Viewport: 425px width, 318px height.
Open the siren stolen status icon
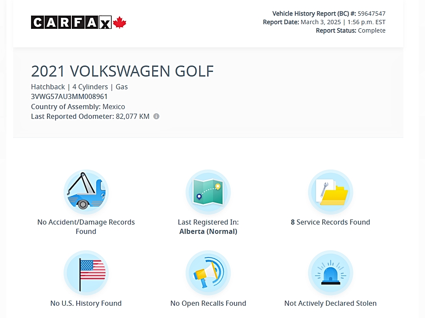[330, 273]
